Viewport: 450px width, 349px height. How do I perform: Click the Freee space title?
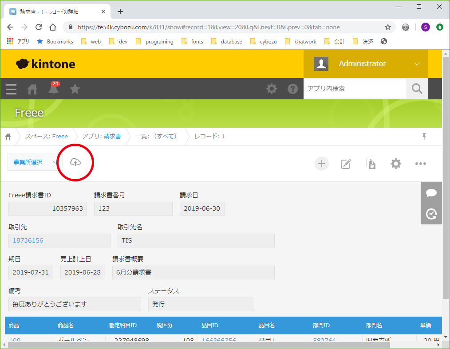[29, 113]
